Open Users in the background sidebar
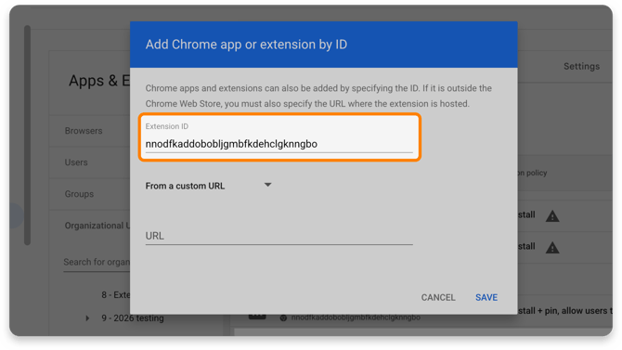This screenshot has width=622, height=350. pos(76,162)
